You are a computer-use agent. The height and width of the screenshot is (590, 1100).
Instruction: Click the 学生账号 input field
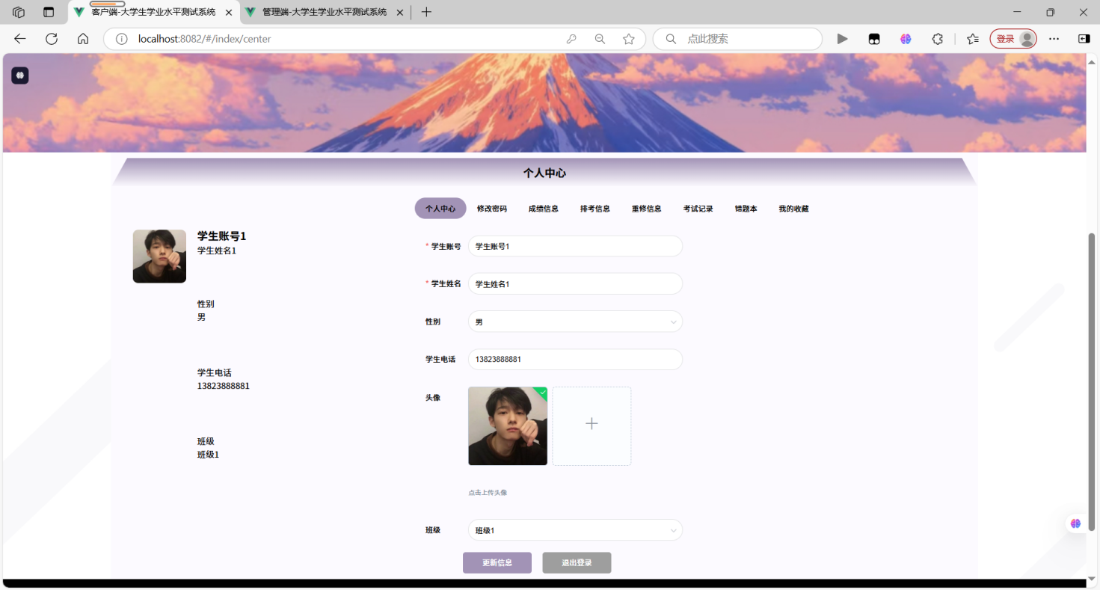click(x=575, y=246)
